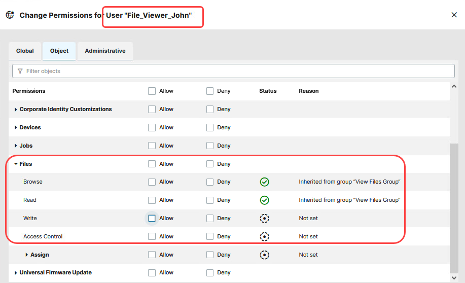Expand the Corporate Identity Customizations group
The height and width of the screenshot is (283, 465).
(16, 110)
